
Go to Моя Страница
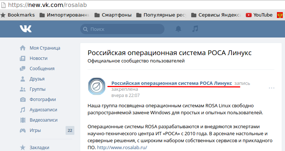[45, 48]
